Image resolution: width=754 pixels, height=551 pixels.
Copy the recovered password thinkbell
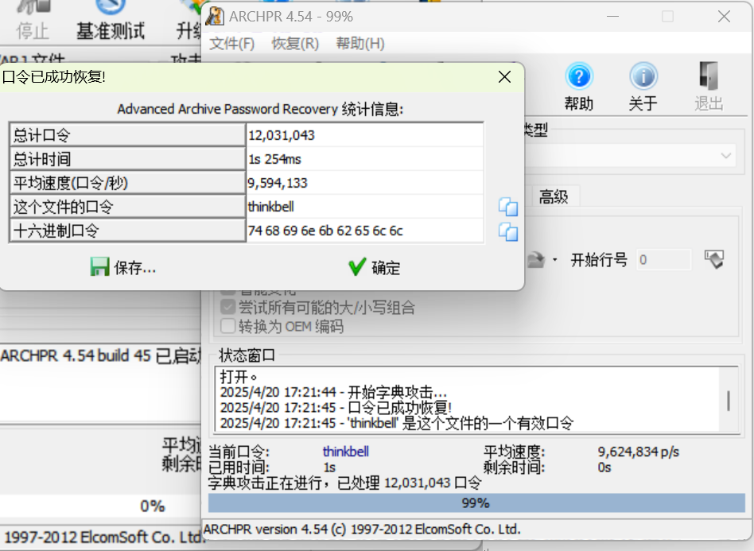click(x=507, y=208)
